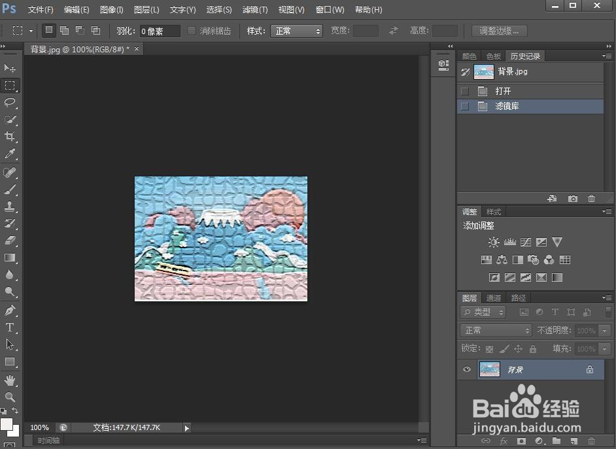
Task: Select the Zoom tool
Action: 10,397
